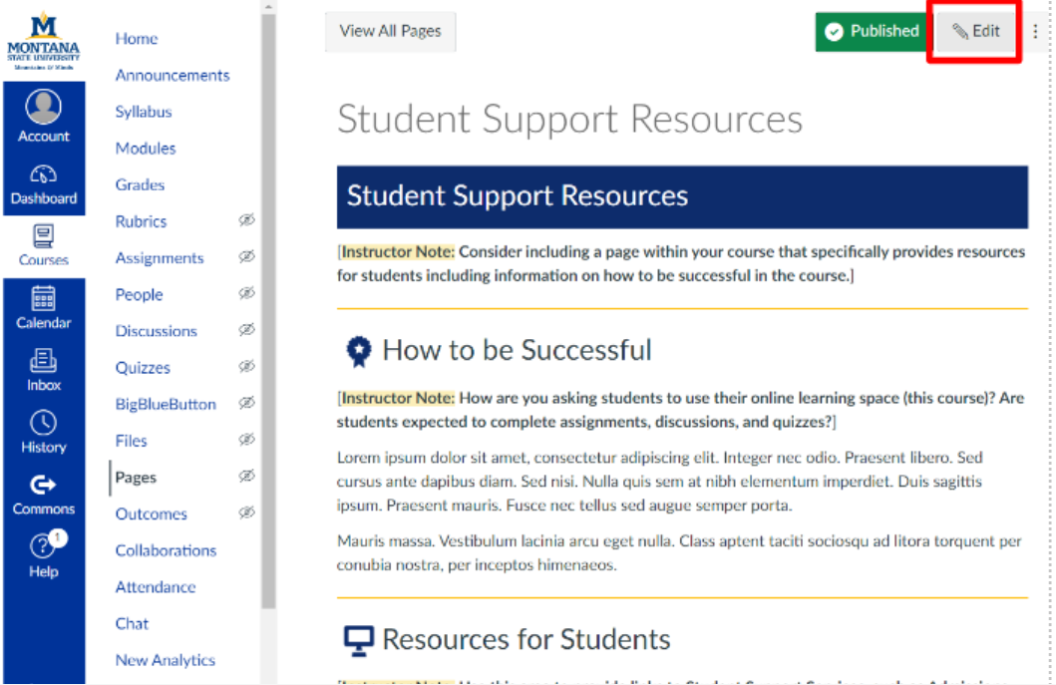This screenshot has width=1056, height=685.
Task: Open the Discussions section
Action: tap(156, 330)
